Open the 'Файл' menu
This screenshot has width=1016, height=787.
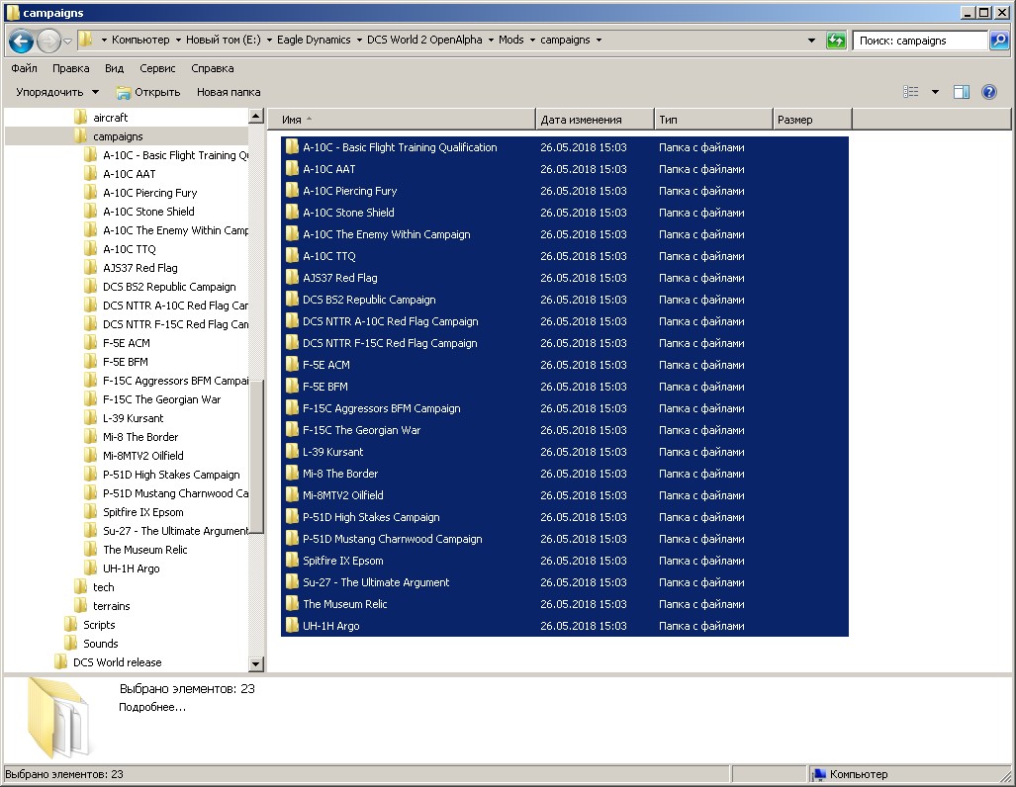click(x=24, y=68)
